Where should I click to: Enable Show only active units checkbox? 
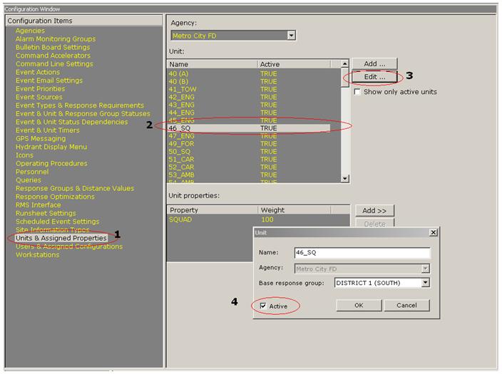point(358,92)
